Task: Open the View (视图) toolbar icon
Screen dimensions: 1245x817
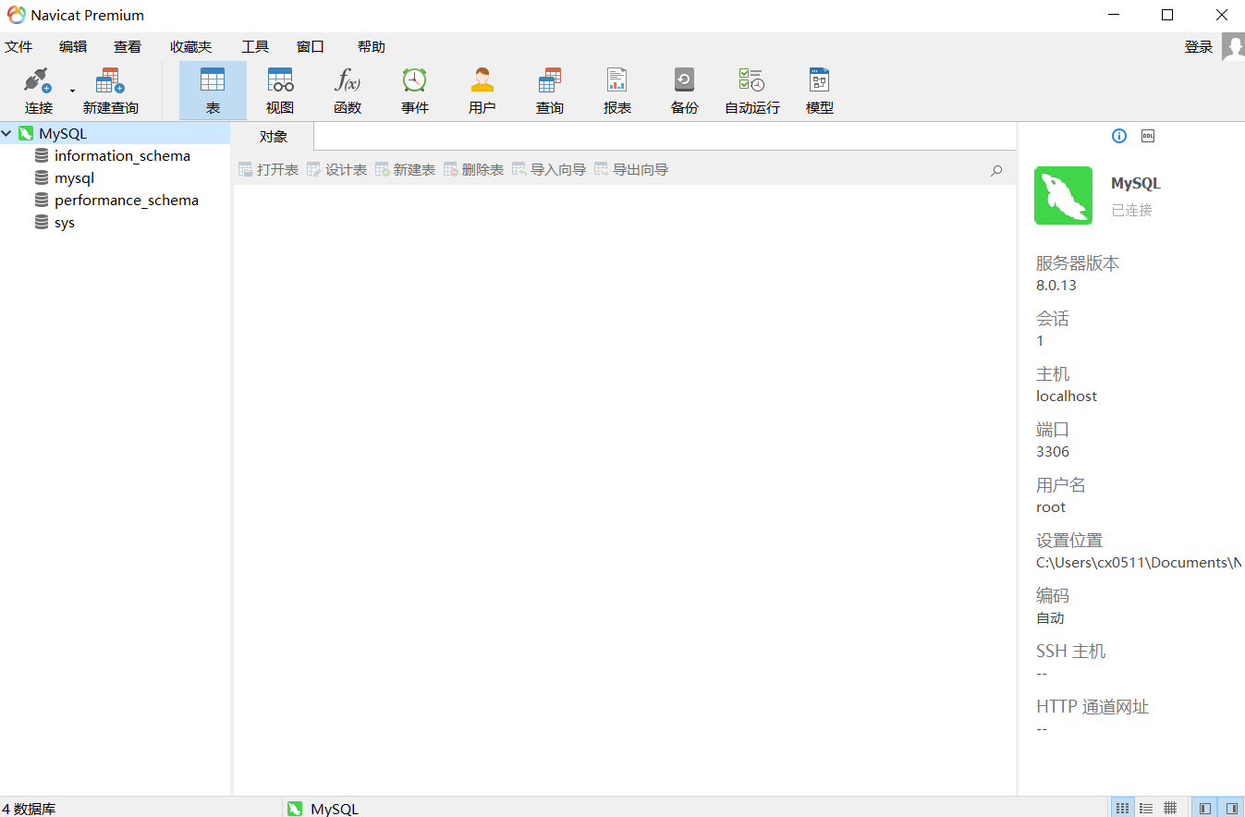Action: coord(280,91)
